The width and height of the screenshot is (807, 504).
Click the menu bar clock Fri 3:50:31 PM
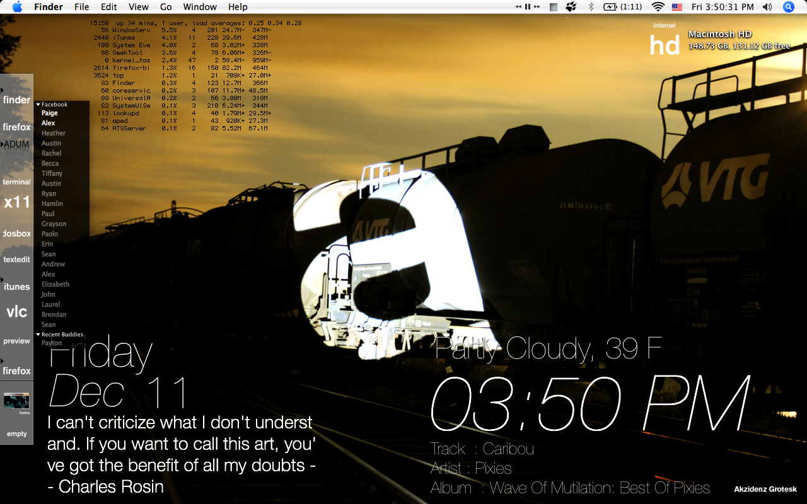723,7
